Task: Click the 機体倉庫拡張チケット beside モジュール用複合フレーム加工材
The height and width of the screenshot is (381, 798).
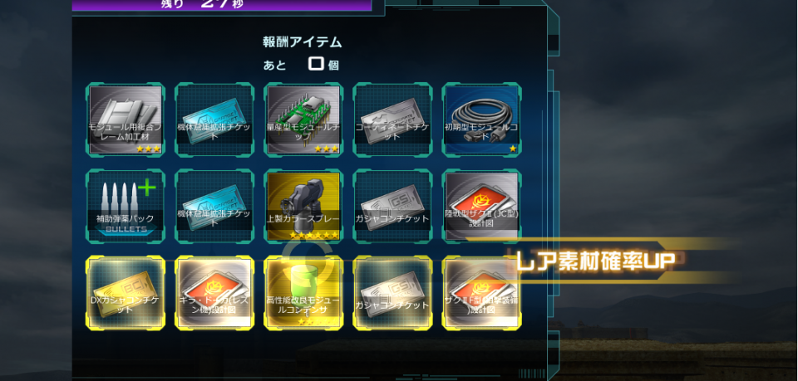Action: pyautogui.click(x=214, y=120)
